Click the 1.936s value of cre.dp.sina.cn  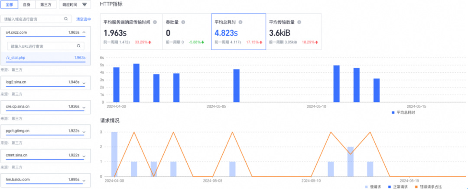(x=74, y=107)
